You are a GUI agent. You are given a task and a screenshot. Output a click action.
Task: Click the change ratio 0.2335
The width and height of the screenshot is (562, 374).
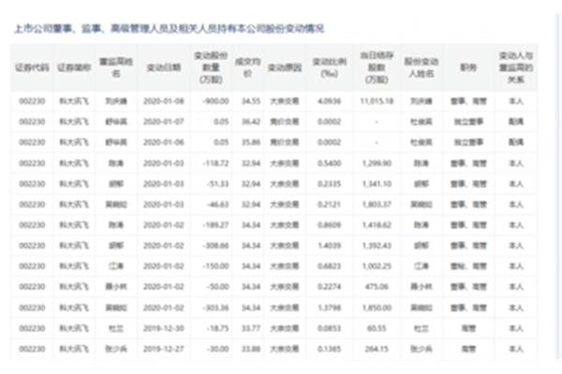tap(330, 184)
